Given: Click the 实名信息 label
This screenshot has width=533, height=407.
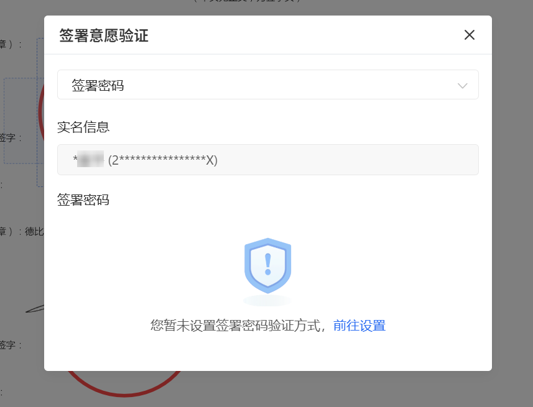Looking at the screenshot, I should pyautogui.click(x=83, y=127).
